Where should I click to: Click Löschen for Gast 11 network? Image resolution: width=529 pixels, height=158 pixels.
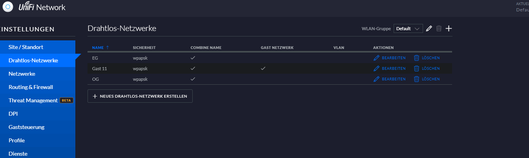(x=430, y=68)
